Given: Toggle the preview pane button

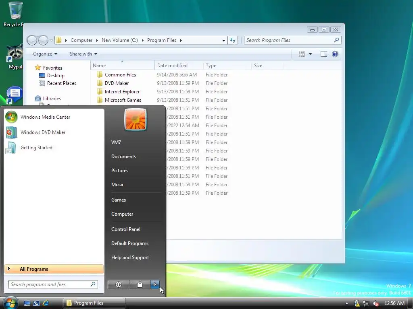Looking at the screenshot, I should click(x=324, y=54).
